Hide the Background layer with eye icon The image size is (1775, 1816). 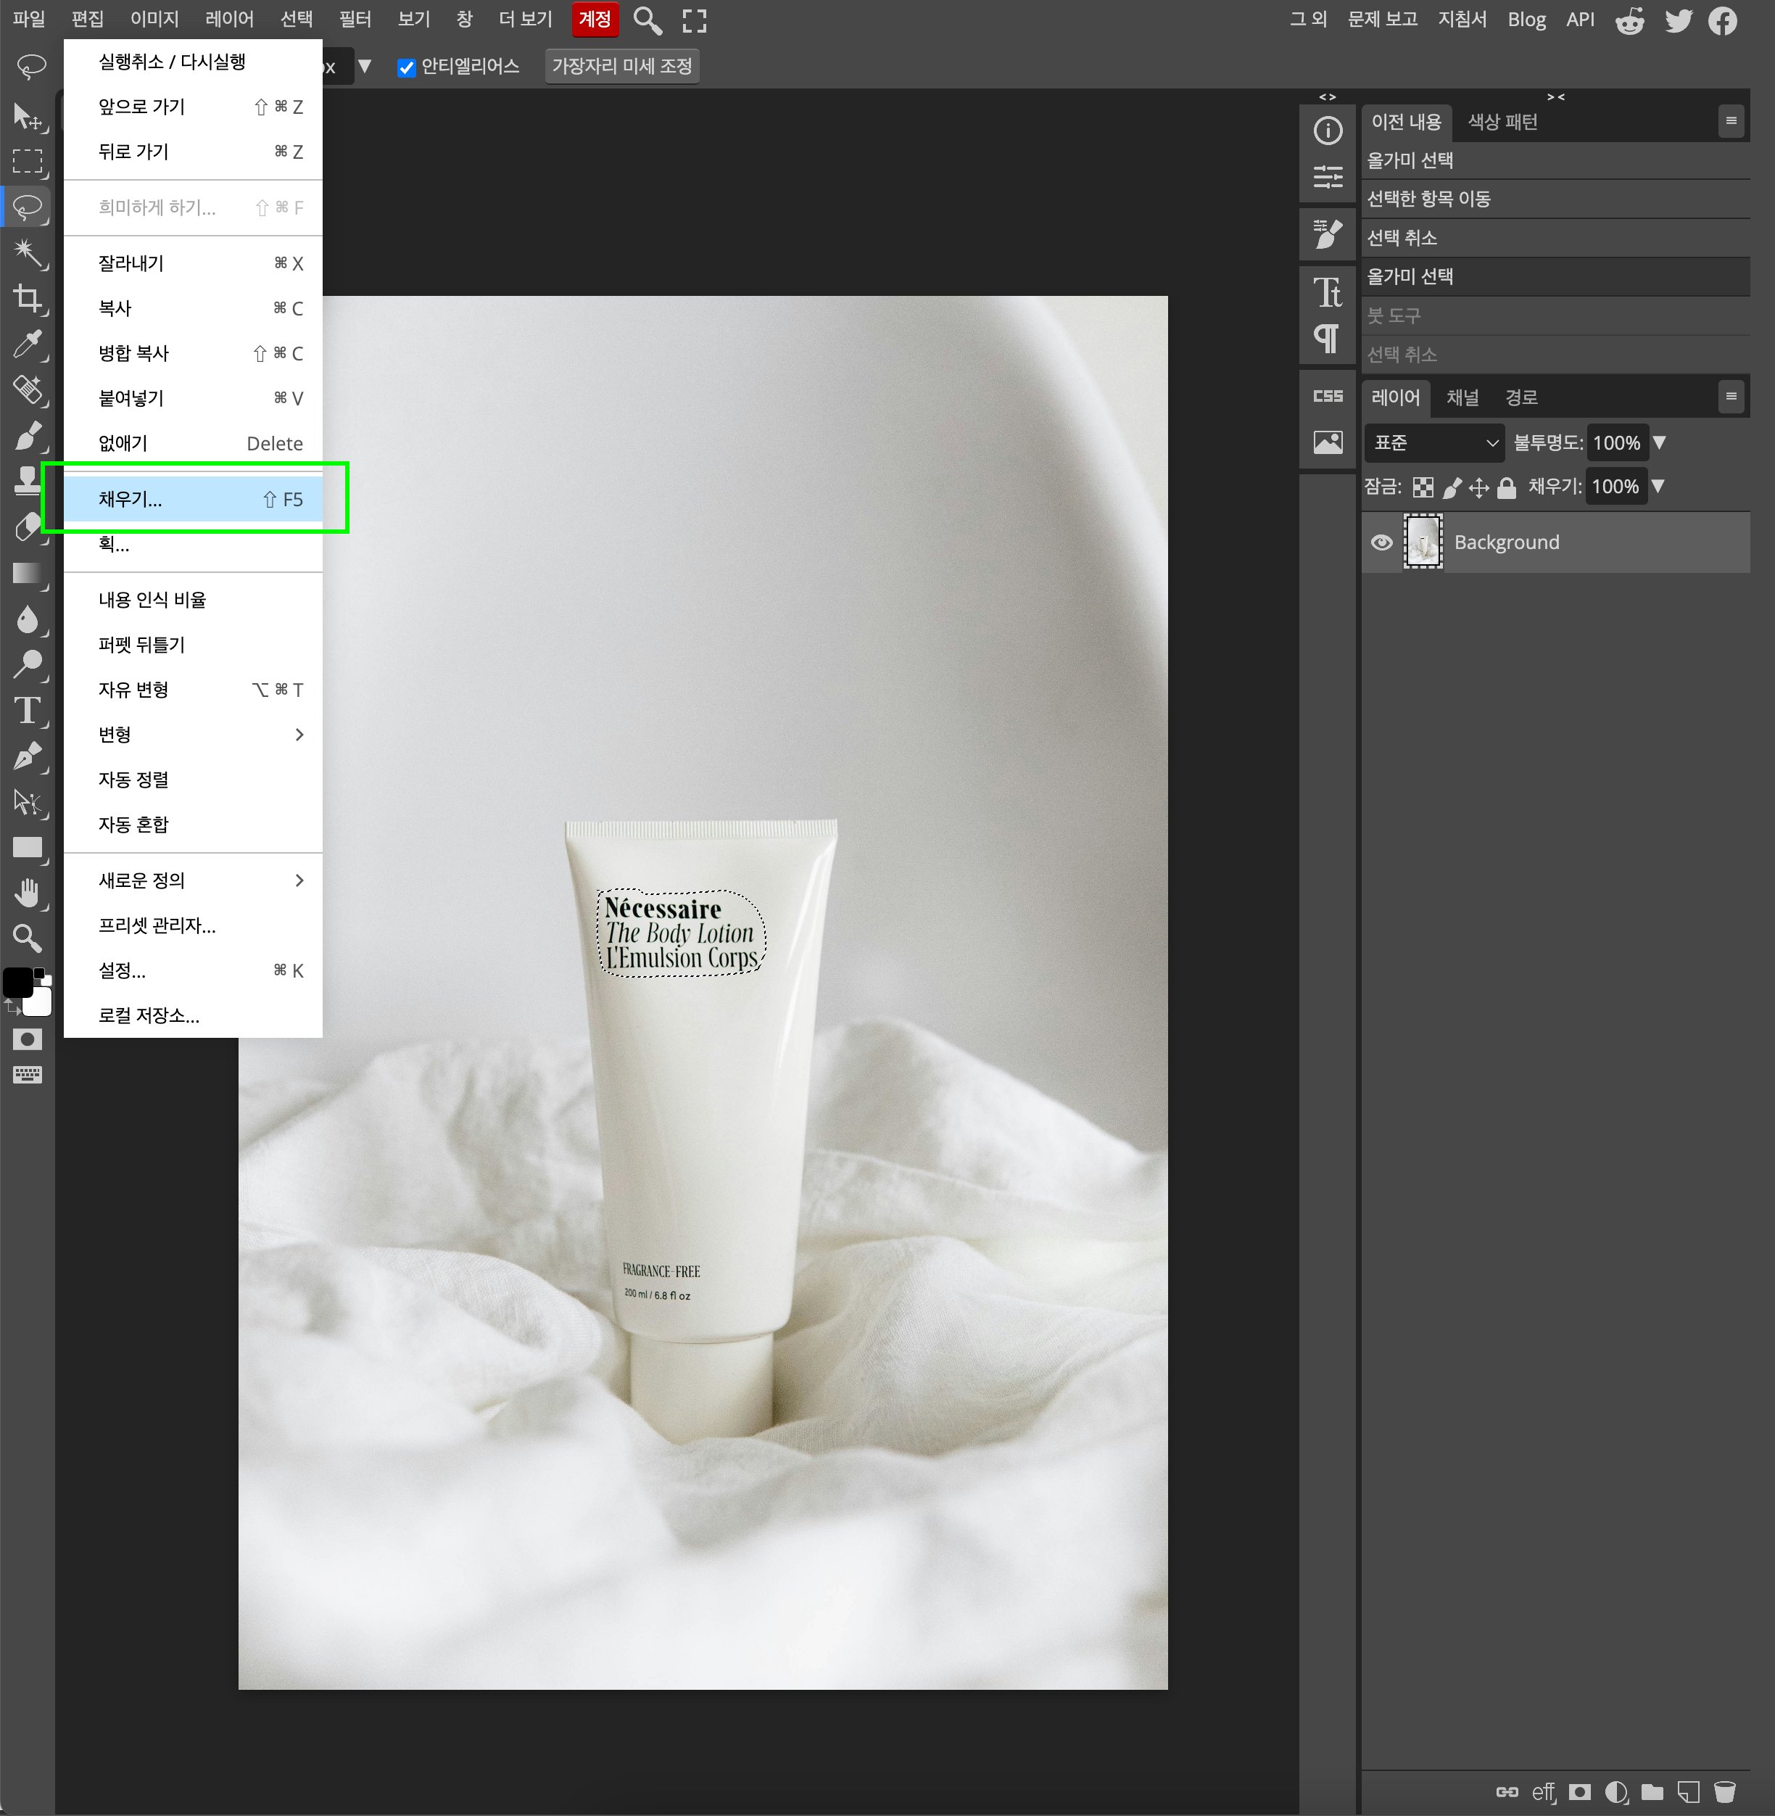tap(1381, 542)
